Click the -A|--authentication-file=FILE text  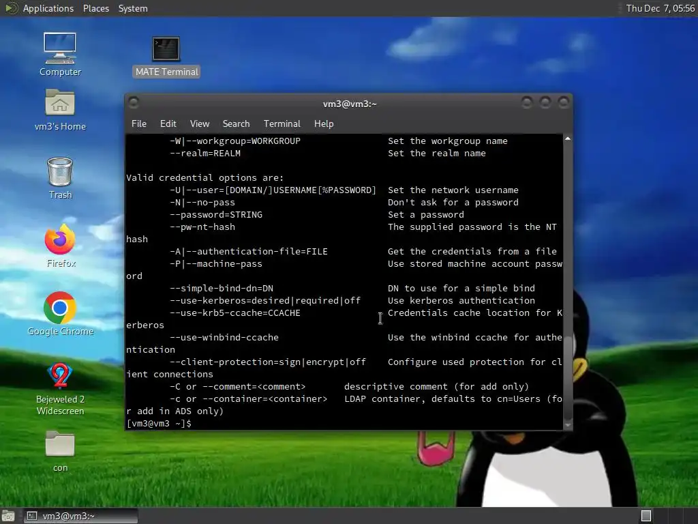pyautogui.click(x=248, y=251)
